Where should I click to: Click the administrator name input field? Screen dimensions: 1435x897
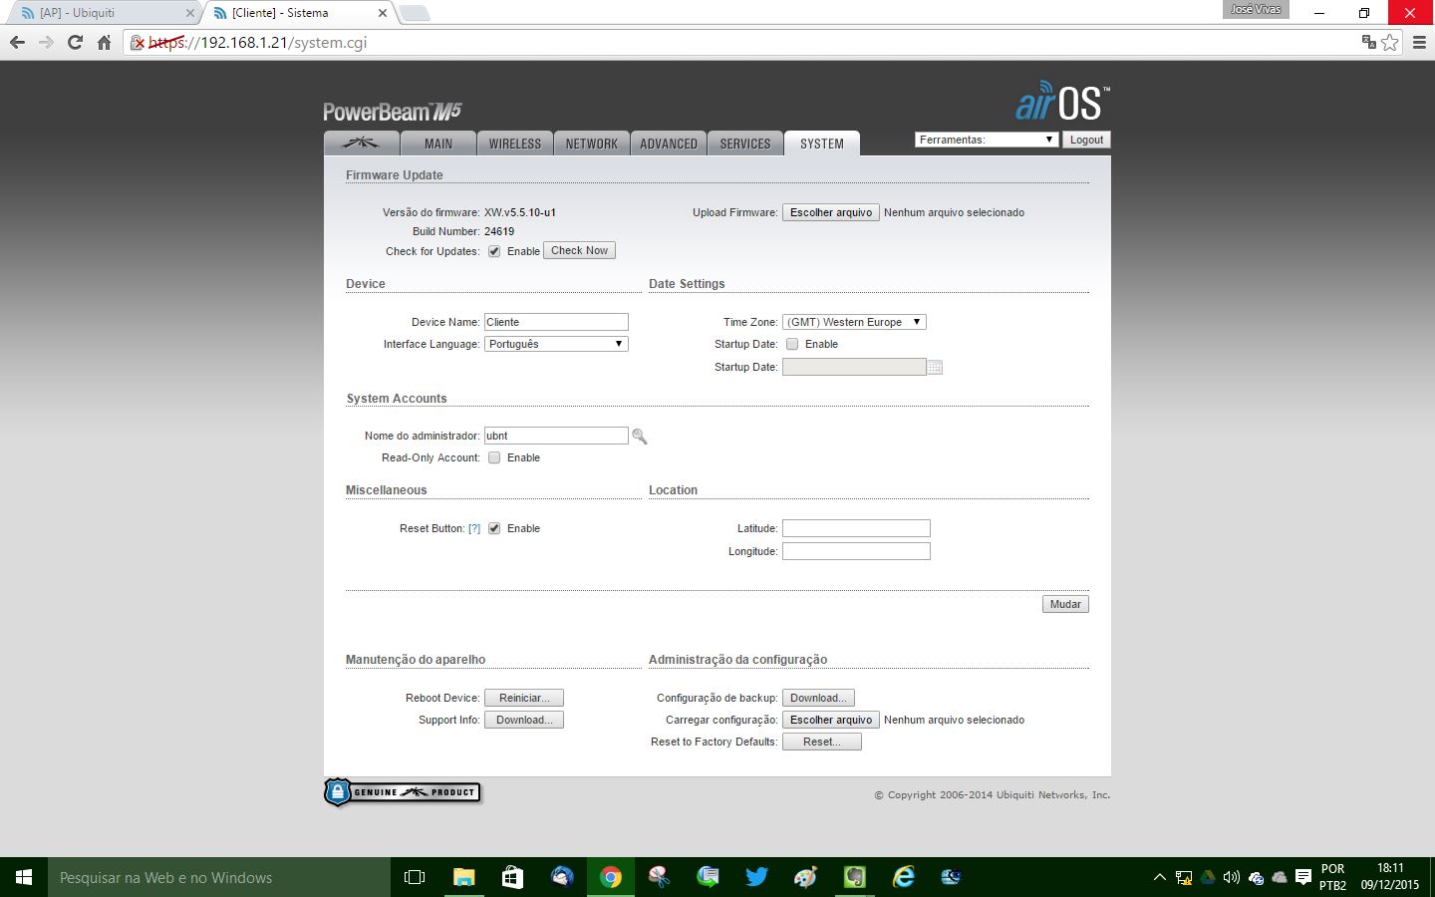pyautogui.click(x=556, y=436)
